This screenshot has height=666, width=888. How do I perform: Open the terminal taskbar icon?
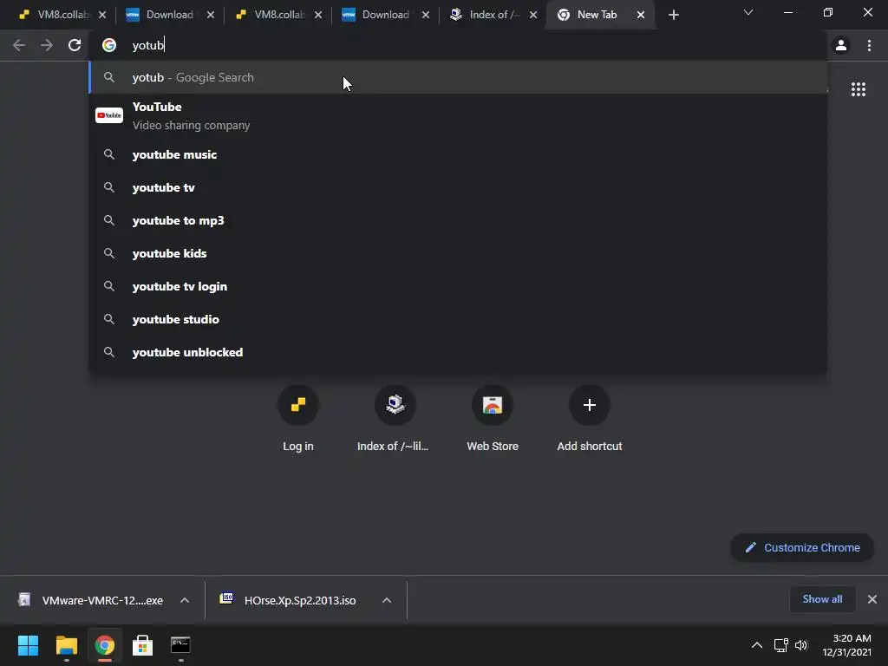(x=180, y=645)
